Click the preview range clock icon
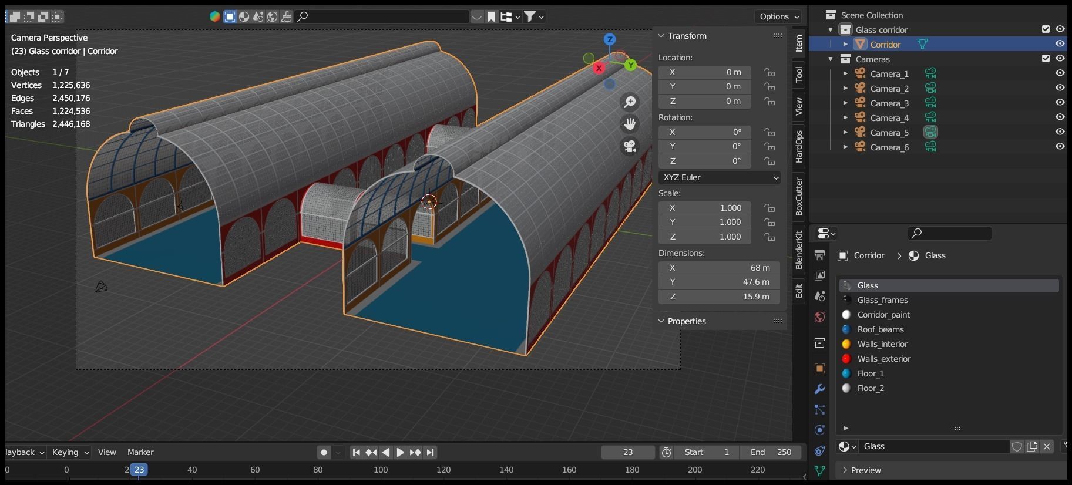The image size is (1072, 485). click(666, 452)
